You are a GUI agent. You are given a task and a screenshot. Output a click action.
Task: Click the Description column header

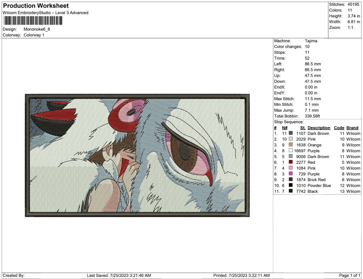pos(319,127)
